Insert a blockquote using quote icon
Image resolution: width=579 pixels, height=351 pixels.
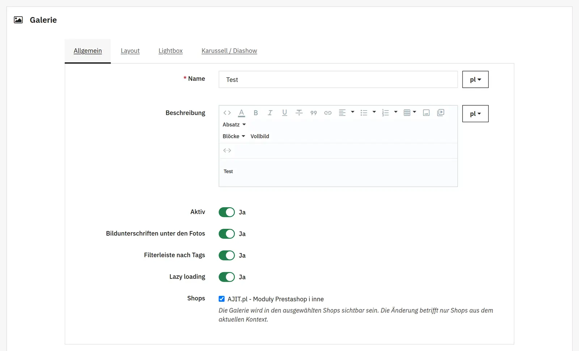click(313, 113)
